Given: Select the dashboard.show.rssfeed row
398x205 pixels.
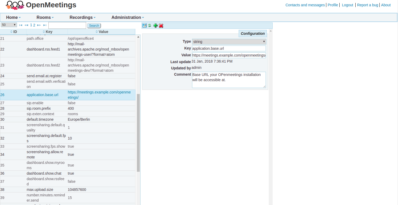Looking at the screenshot, I should tap(68, 181).
